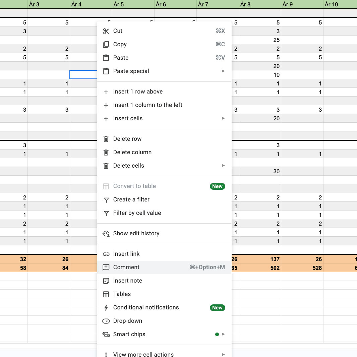Click the År 8 column header
Screen dimensions: 357x357
260,4
